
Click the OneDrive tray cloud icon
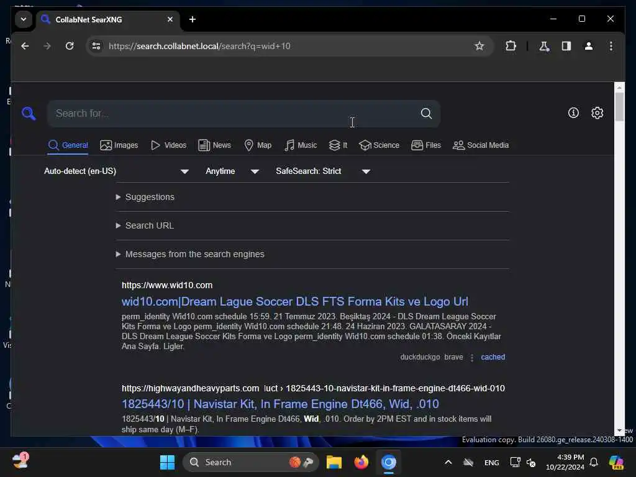[x=468, y=462]
